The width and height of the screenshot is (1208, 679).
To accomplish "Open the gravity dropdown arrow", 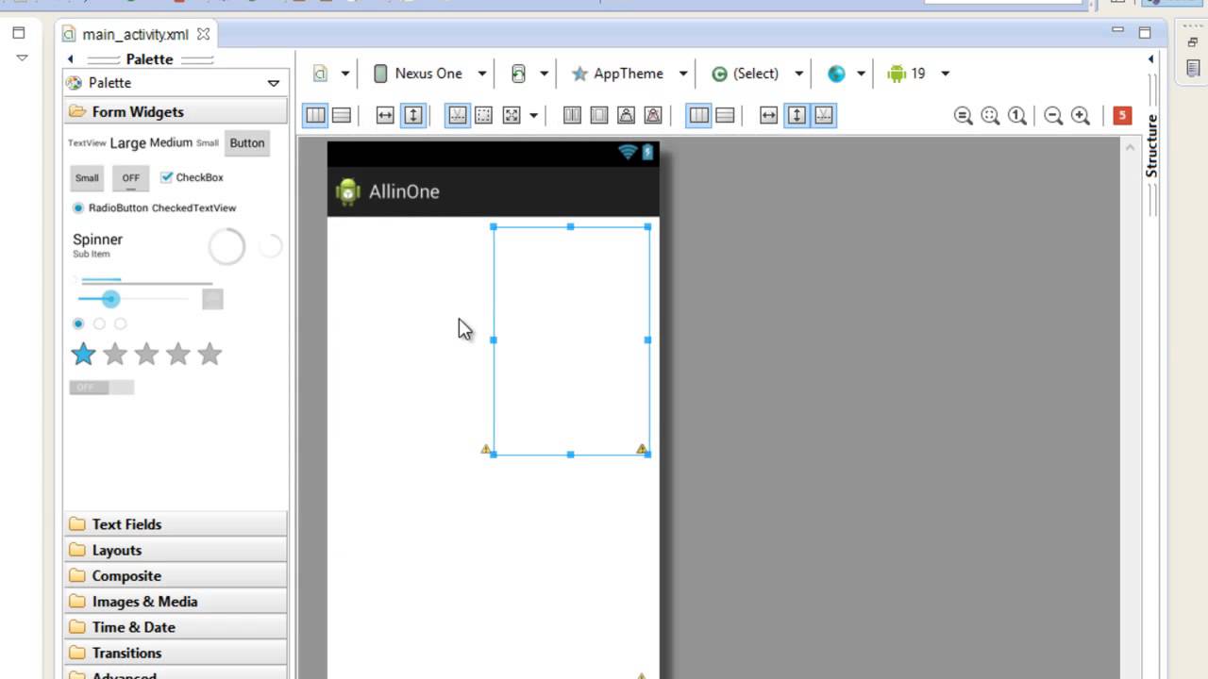I will 533,115.
